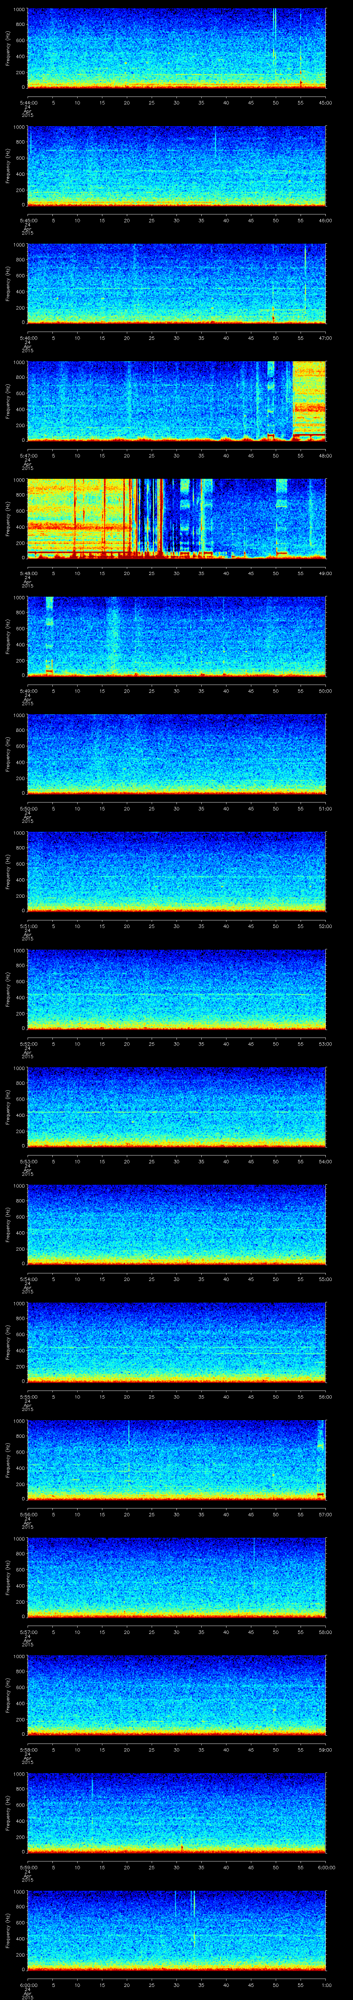Click the "5:45:00" start time label
This screenshot has height=2000, width=353.
point(27,221)
